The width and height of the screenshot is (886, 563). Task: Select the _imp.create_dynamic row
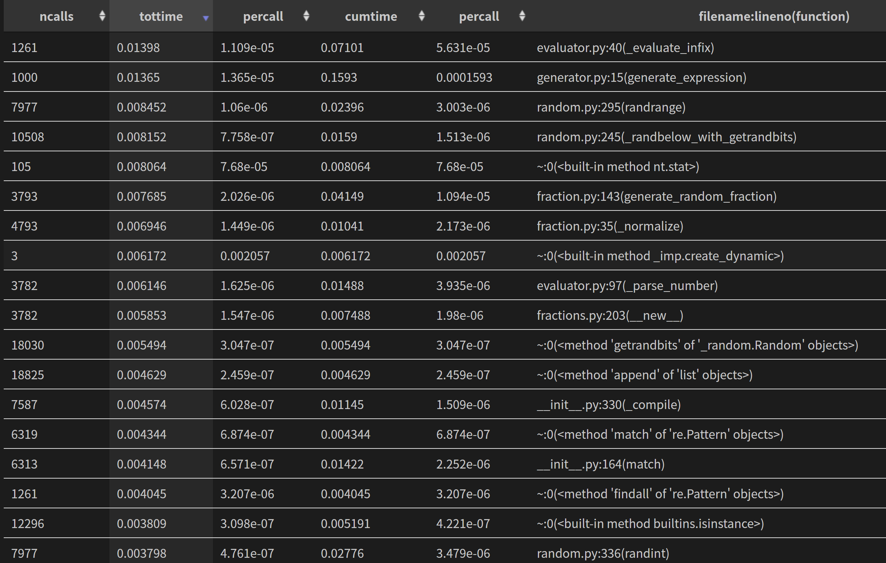pyautogui.click(x=660, y=256)
